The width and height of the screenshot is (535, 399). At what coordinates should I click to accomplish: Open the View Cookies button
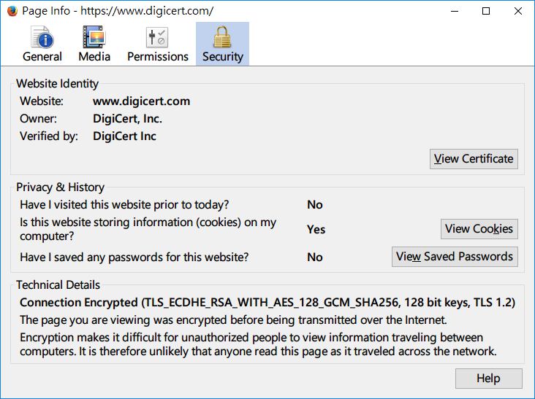click(x=479, y=229)
